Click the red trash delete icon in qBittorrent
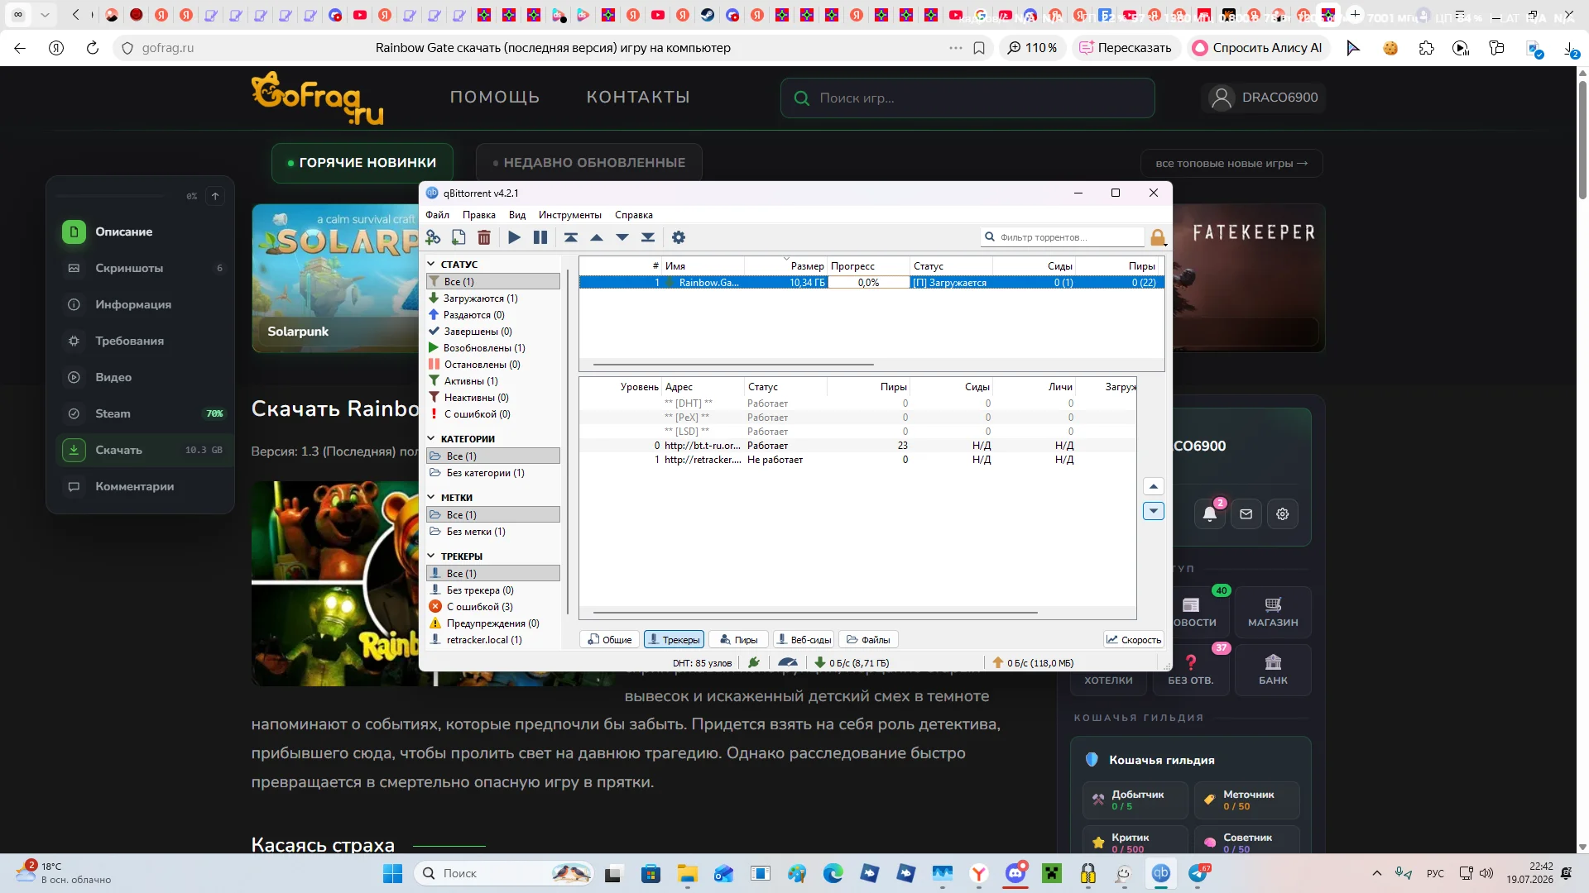1589x893 pixels. click(484, 237)
